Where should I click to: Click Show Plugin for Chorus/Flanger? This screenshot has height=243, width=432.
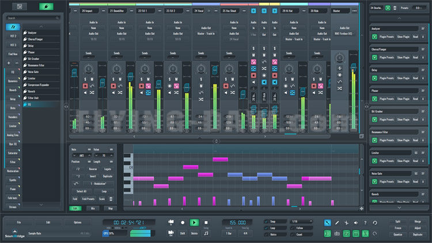coord(403,58)
